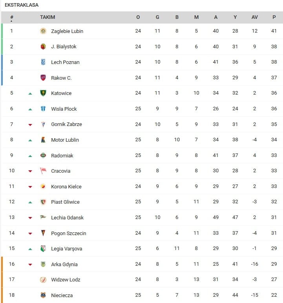Click the TAKIM column header

pyautogui.click(x=47, y=17)
